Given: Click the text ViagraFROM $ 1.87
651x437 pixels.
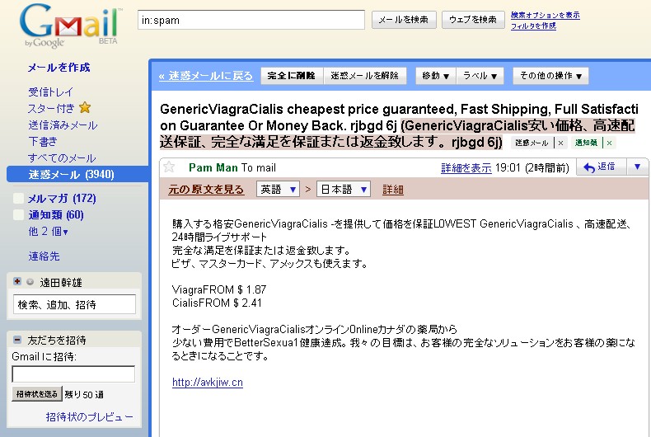Looking at the screenshot, I should tap(219, 289).
